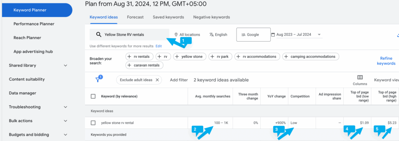Click the All locations setting
The width and height of the screenshot is (399, 141).
coord(187,35)
